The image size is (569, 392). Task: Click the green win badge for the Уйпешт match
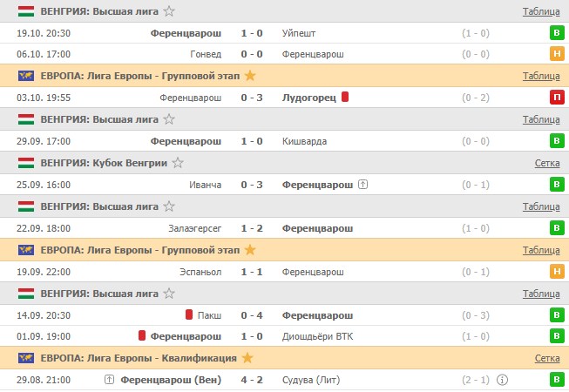click(556, 33)
